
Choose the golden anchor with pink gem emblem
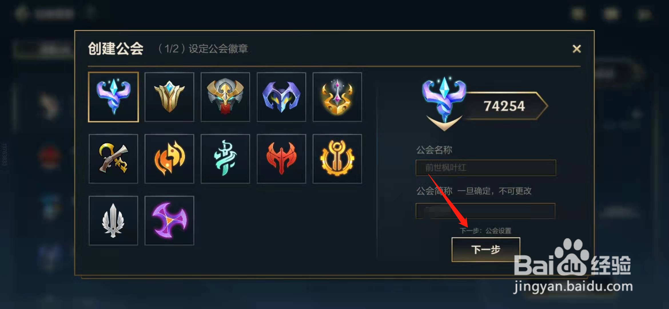(337, 97)
